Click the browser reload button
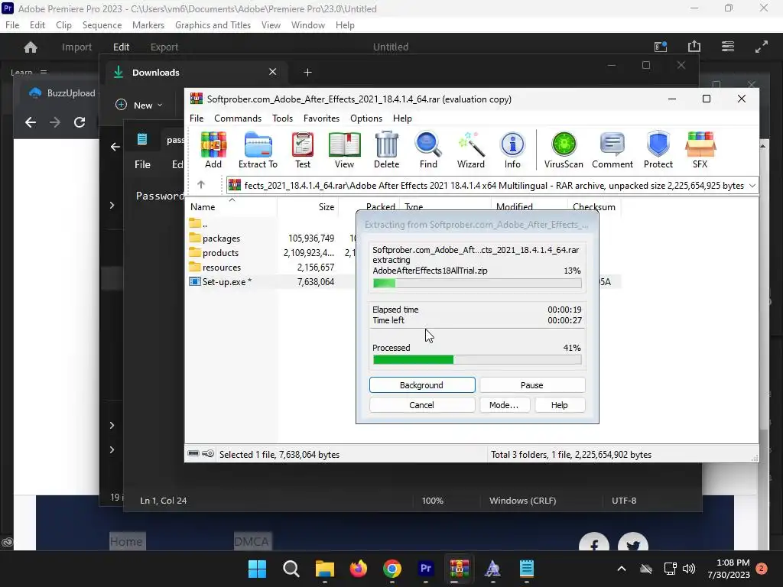Screen dimensions: 783x587 point(80,122)
